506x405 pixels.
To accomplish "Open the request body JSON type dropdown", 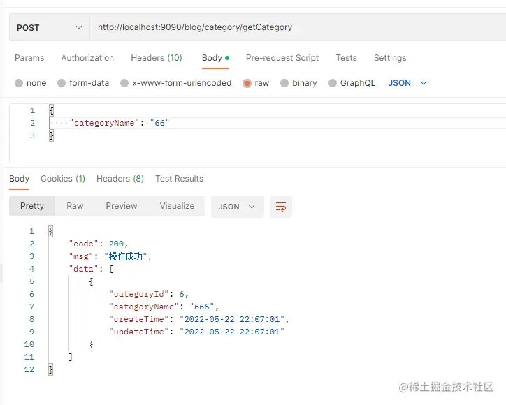I will click(x=407, y=83).
